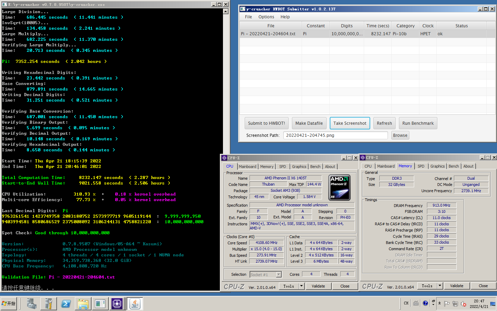Click the Run Benchmark button
497x311 pixels.
point(418,123)
